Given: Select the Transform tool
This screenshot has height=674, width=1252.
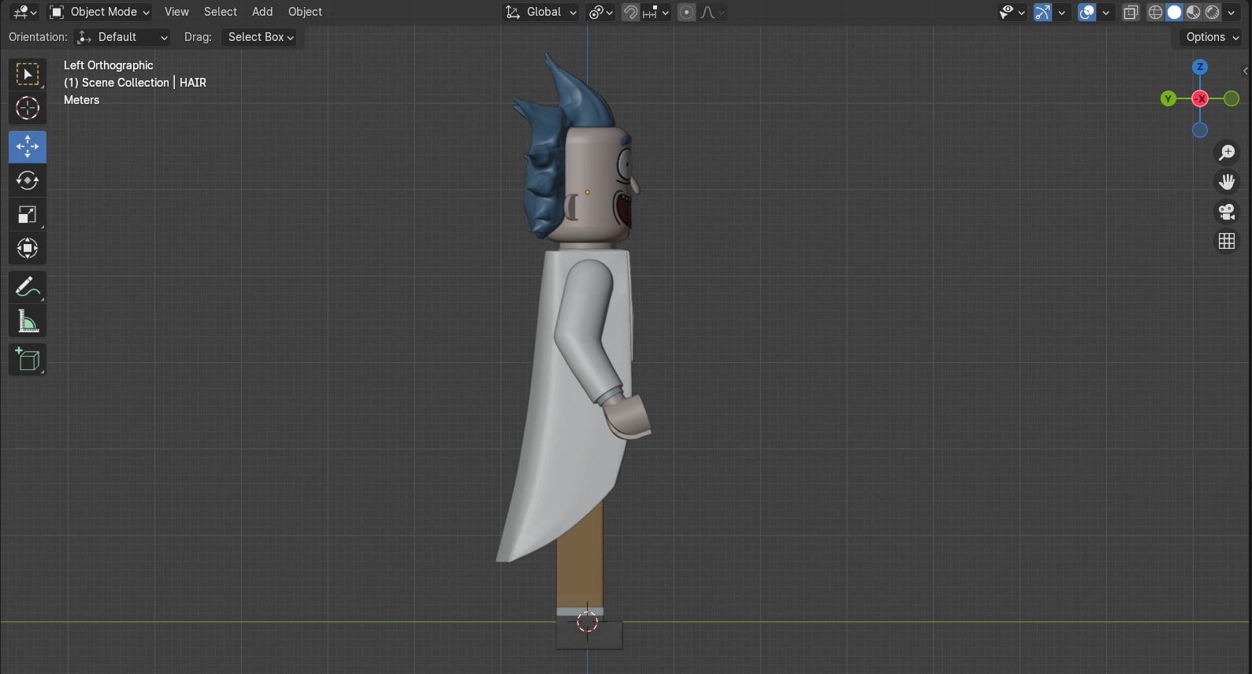Looking at the screenshot, I should point(28,249).
